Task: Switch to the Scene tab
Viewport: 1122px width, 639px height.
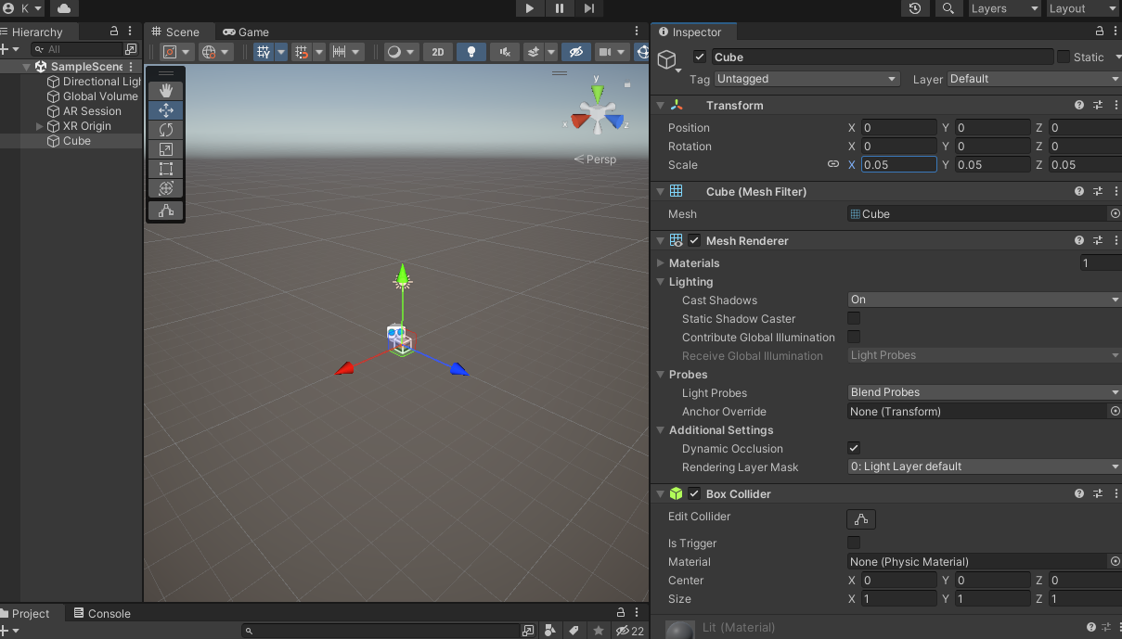Action: pos(175,32)
